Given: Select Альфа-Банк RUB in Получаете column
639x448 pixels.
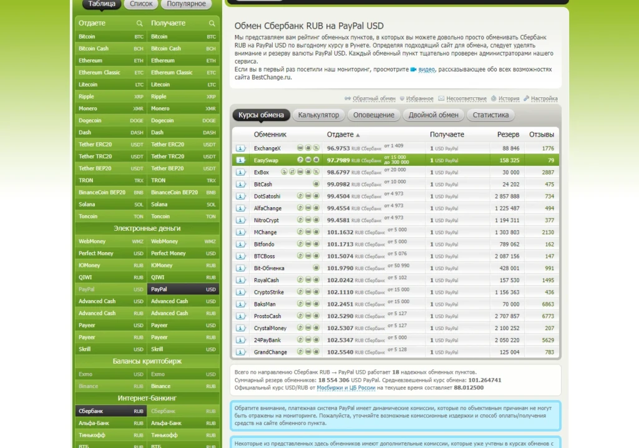Looking at the screenshot, I should [183, 423].
